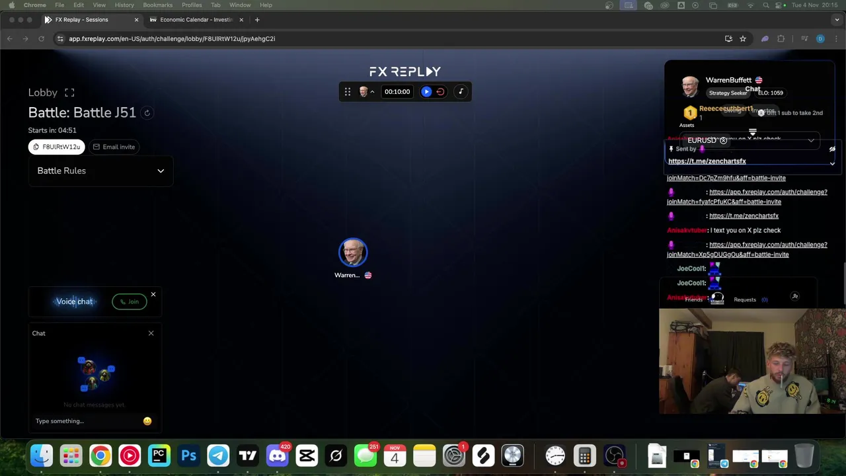
Task: Open Assets dropdown chevron
Action: (x=811, y=140)
